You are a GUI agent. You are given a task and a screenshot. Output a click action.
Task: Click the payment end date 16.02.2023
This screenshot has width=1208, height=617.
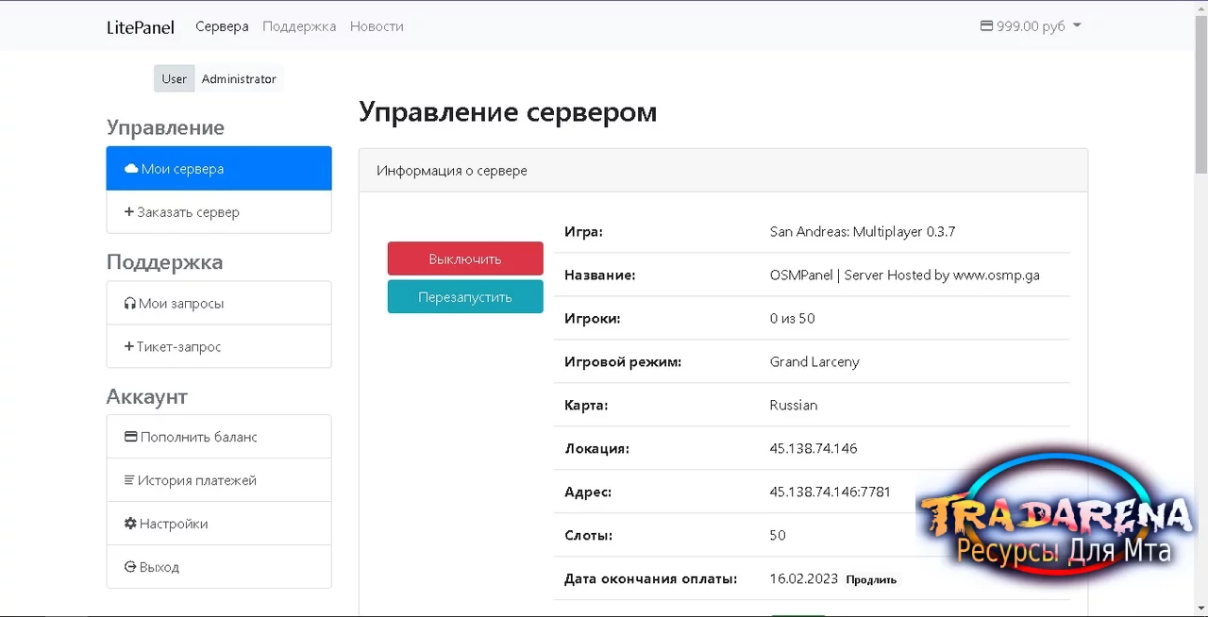click(804, 578)
